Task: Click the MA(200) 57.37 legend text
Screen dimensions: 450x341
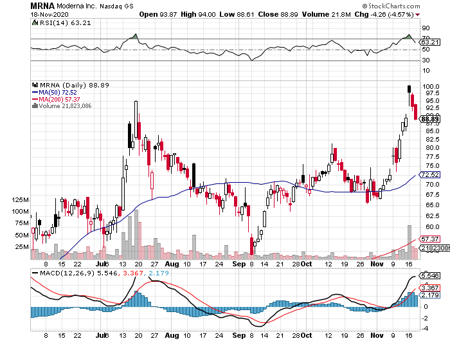Action: [x=59, y=99]
